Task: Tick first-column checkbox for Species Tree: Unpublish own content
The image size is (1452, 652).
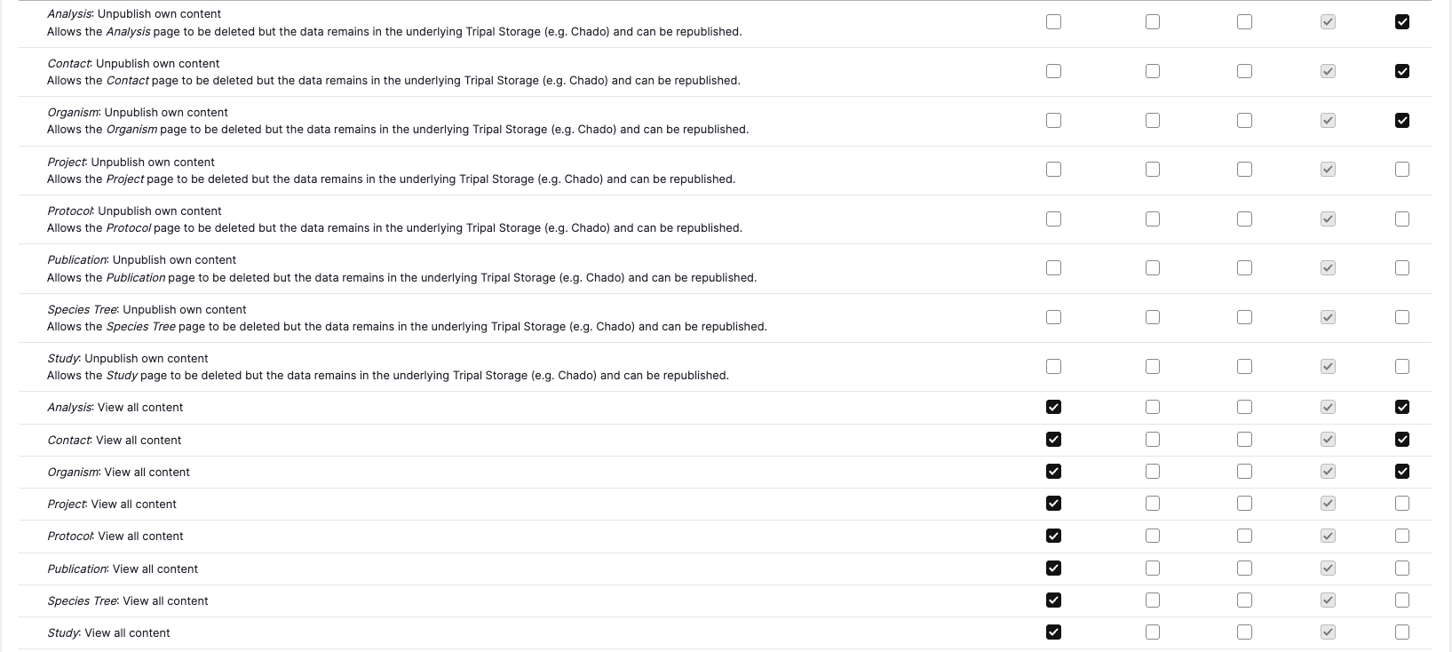Action: click(1053, 317)
